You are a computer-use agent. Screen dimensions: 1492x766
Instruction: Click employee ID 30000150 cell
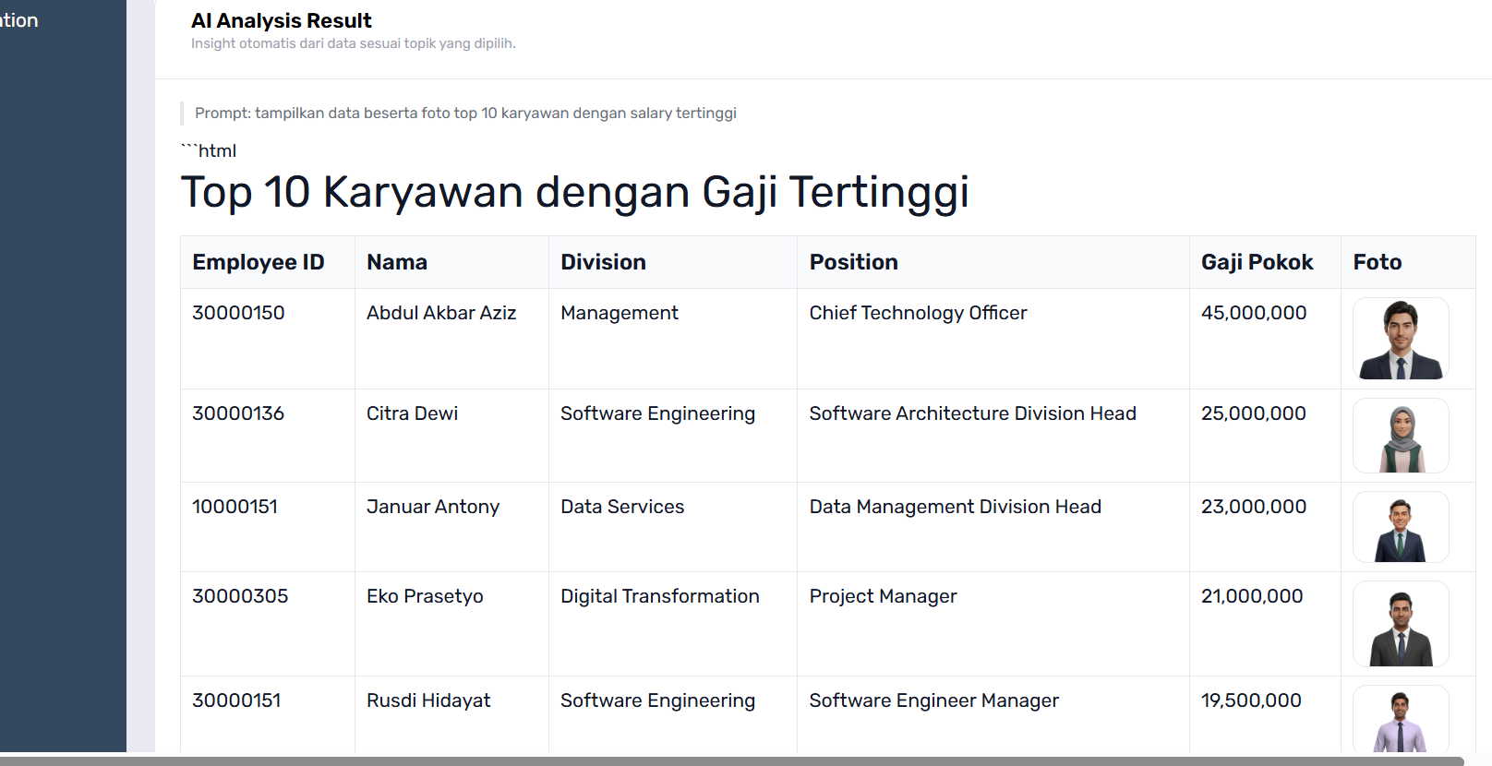point(238,313)
